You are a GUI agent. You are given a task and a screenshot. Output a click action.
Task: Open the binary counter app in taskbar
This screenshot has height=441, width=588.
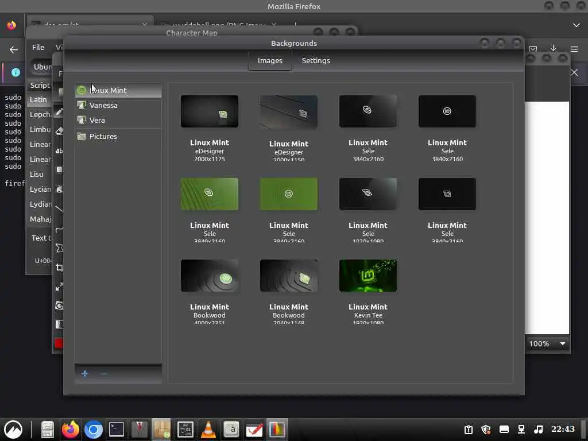tap(185, 430)
